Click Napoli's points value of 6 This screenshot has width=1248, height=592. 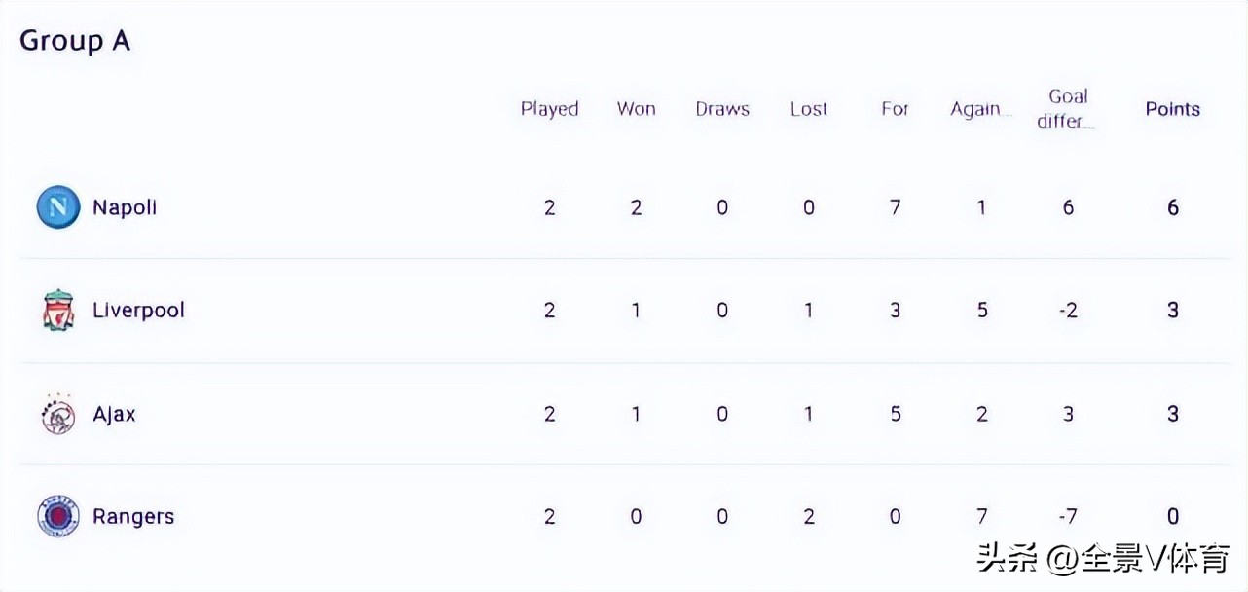(1173, 207)
